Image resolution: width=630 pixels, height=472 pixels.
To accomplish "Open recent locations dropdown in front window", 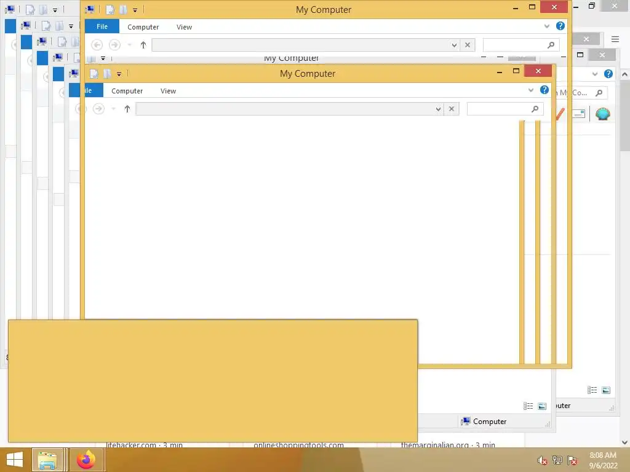I will 113,109.
